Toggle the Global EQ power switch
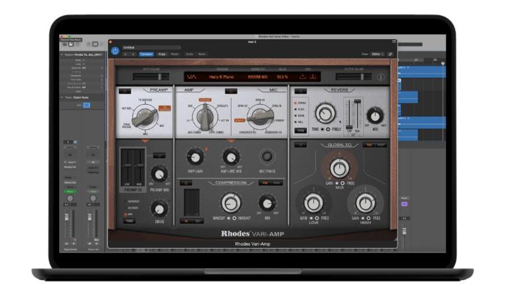 click(301, 145)
